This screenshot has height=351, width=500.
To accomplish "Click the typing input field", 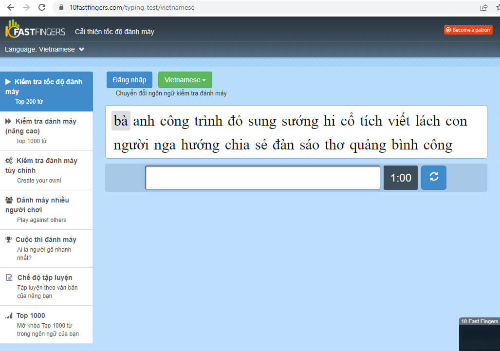I will 262,178.
